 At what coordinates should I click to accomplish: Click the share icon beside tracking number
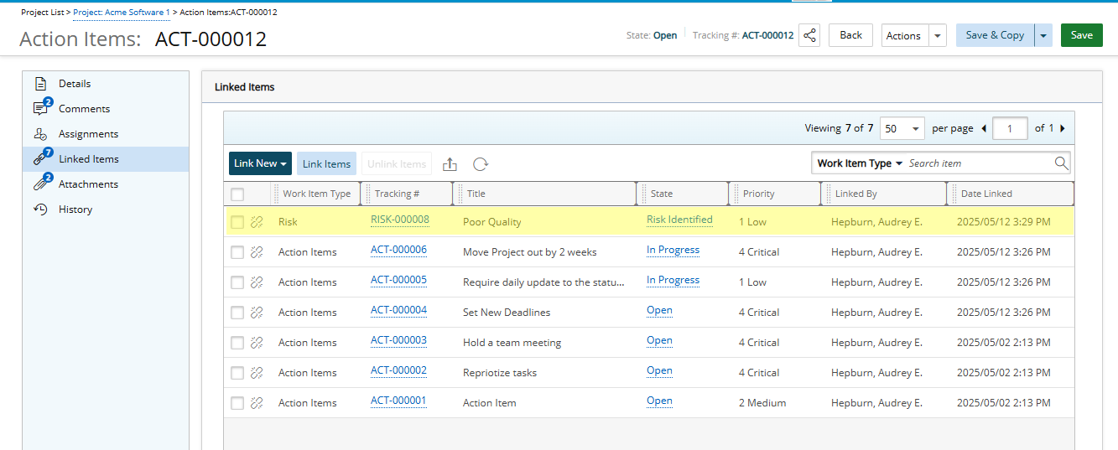click(809, 35)
